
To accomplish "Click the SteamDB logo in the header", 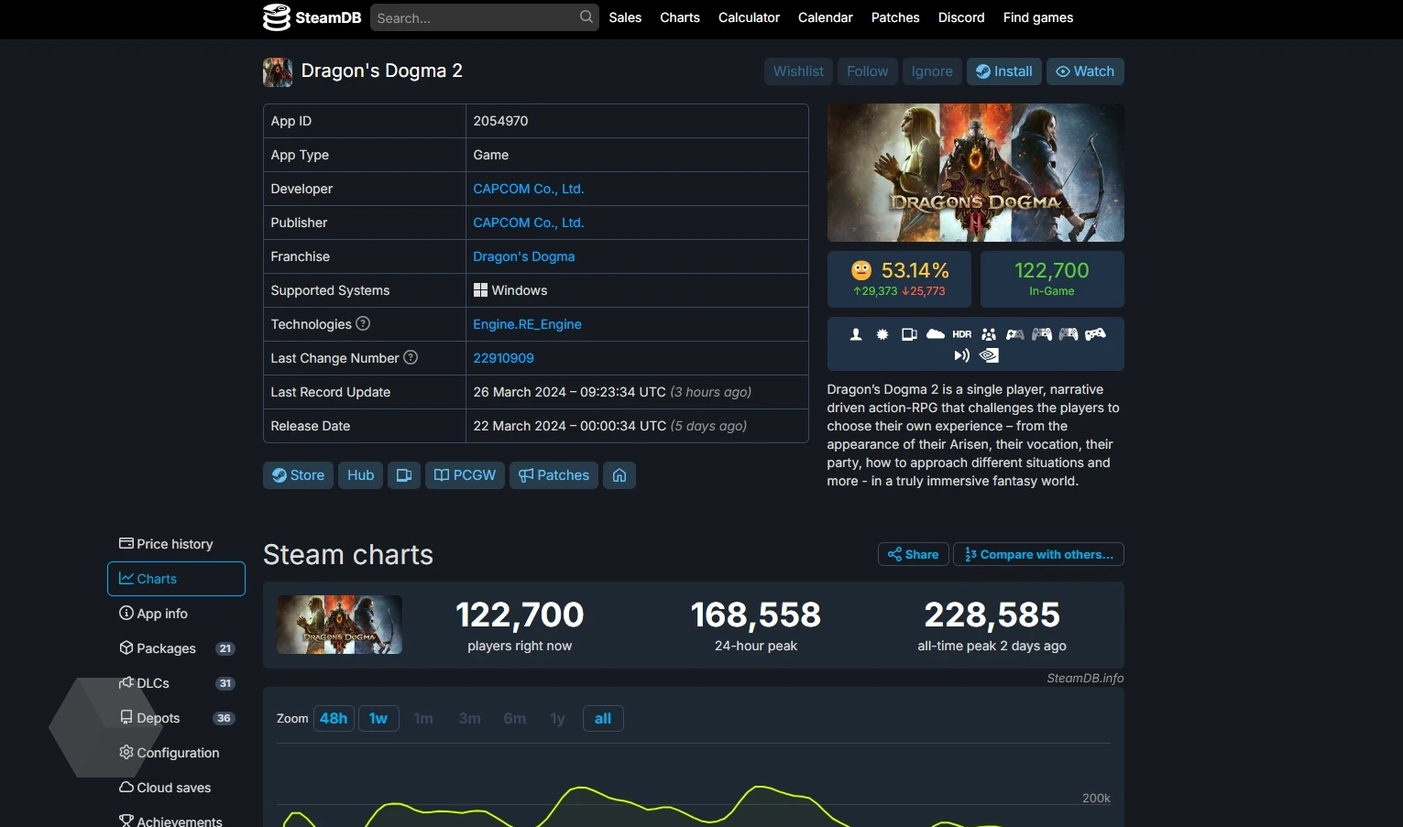I will click(x=312, y=17).
